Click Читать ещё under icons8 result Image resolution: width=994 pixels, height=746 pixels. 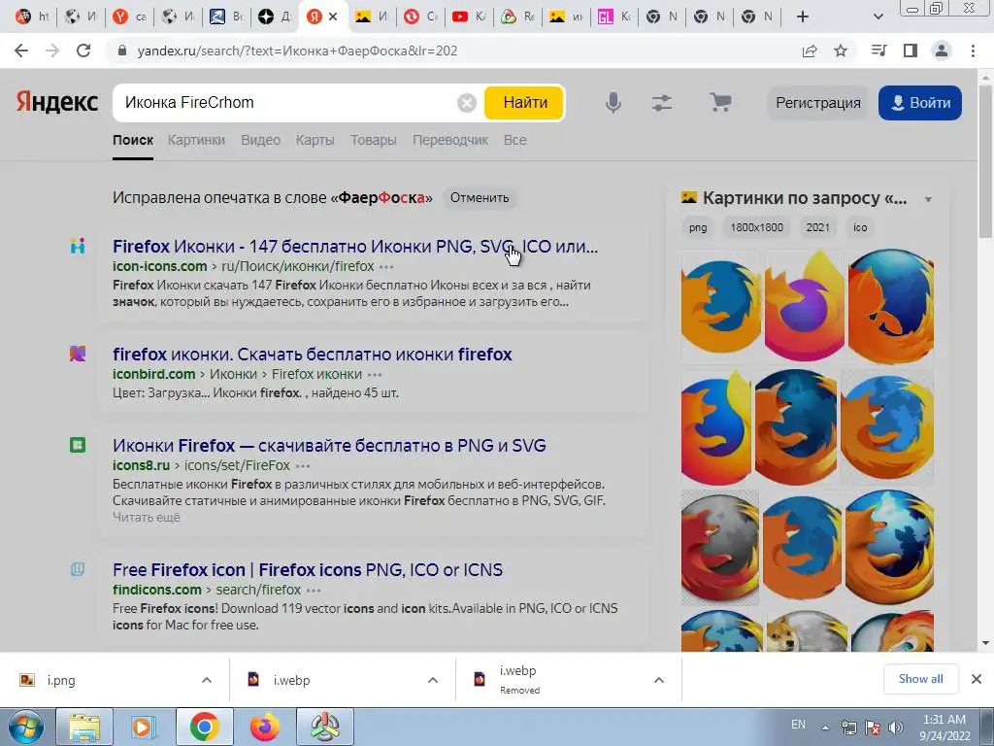click(x=147, y=518)
